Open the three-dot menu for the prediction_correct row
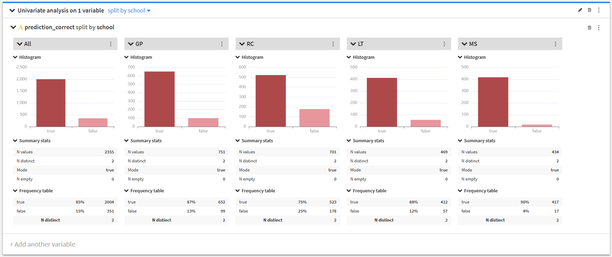Viewport: 612px width, 257px height. [599, 27]
